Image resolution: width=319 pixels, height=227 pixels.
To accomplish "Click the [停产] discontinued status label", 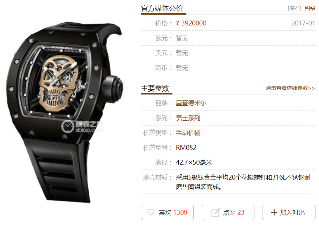I will pyautogui.click(x=294, y=8).
